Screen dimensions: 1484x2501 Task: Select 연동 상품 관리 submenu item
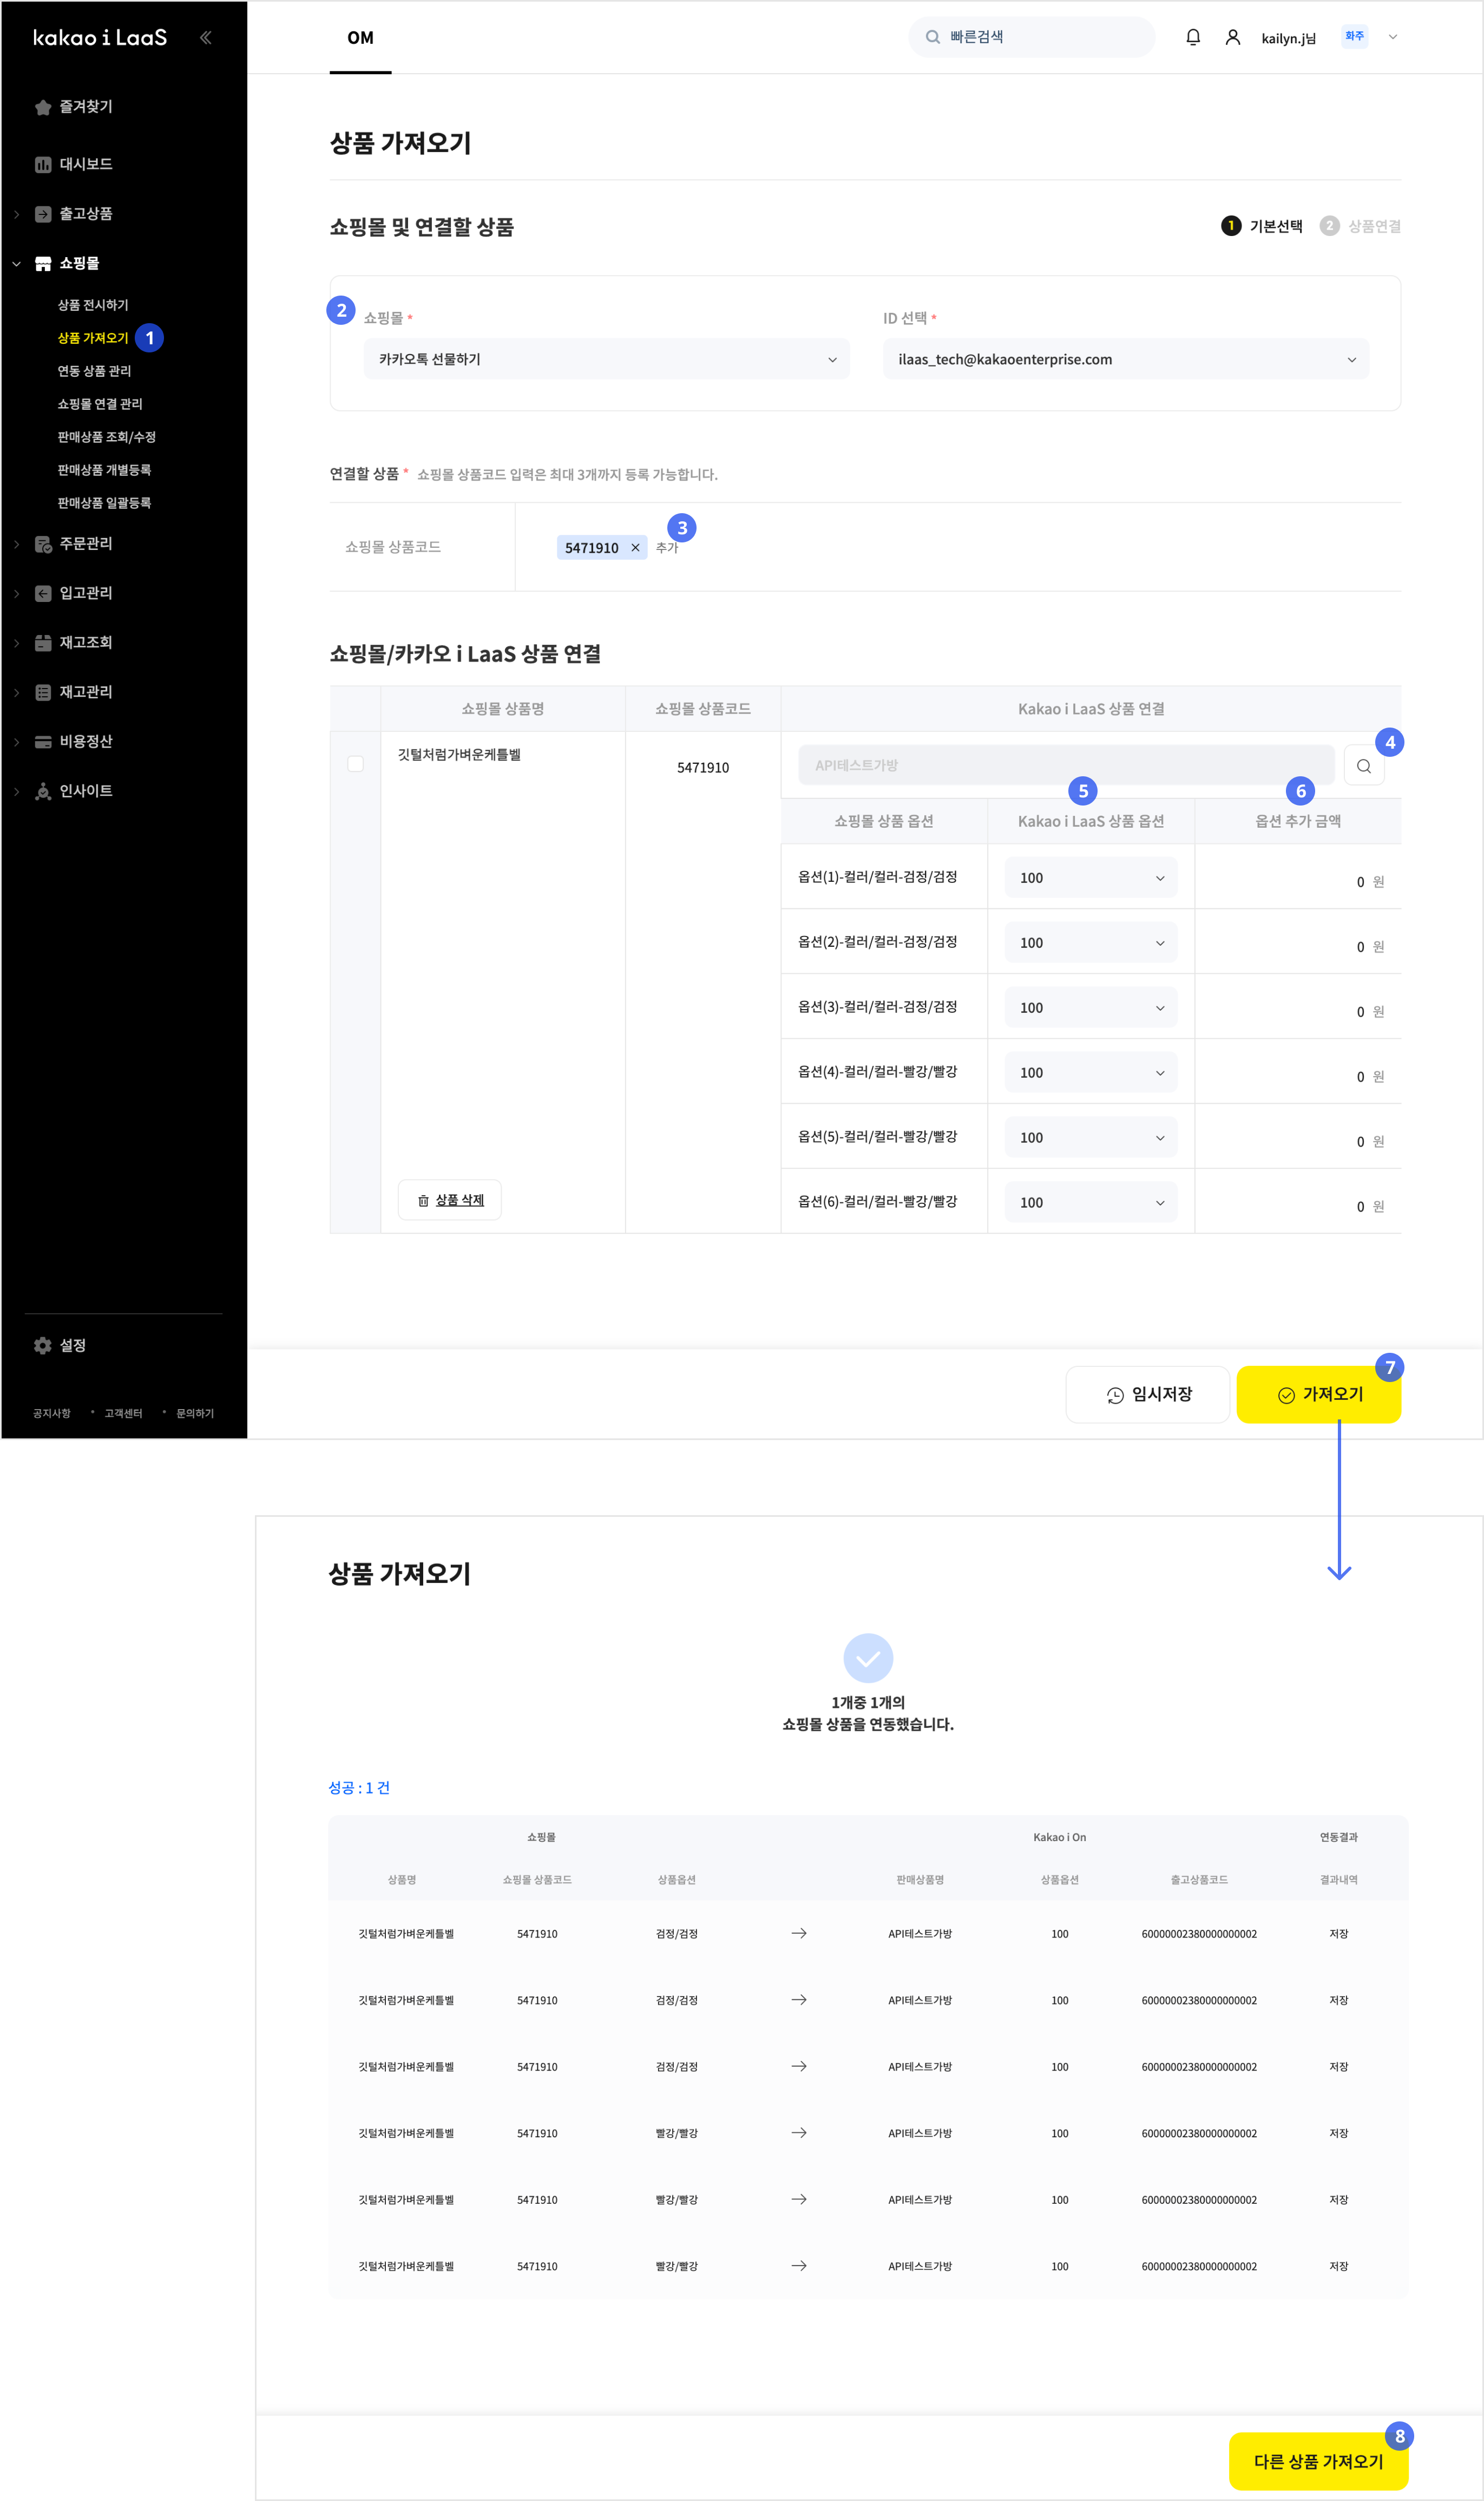point(94,371)
